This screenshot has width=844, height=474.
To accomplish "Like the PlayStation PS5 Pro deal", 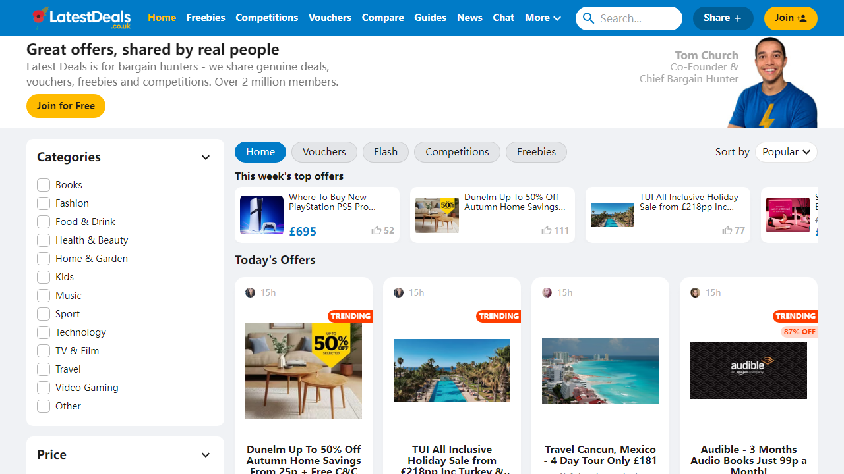I will 377,230.
